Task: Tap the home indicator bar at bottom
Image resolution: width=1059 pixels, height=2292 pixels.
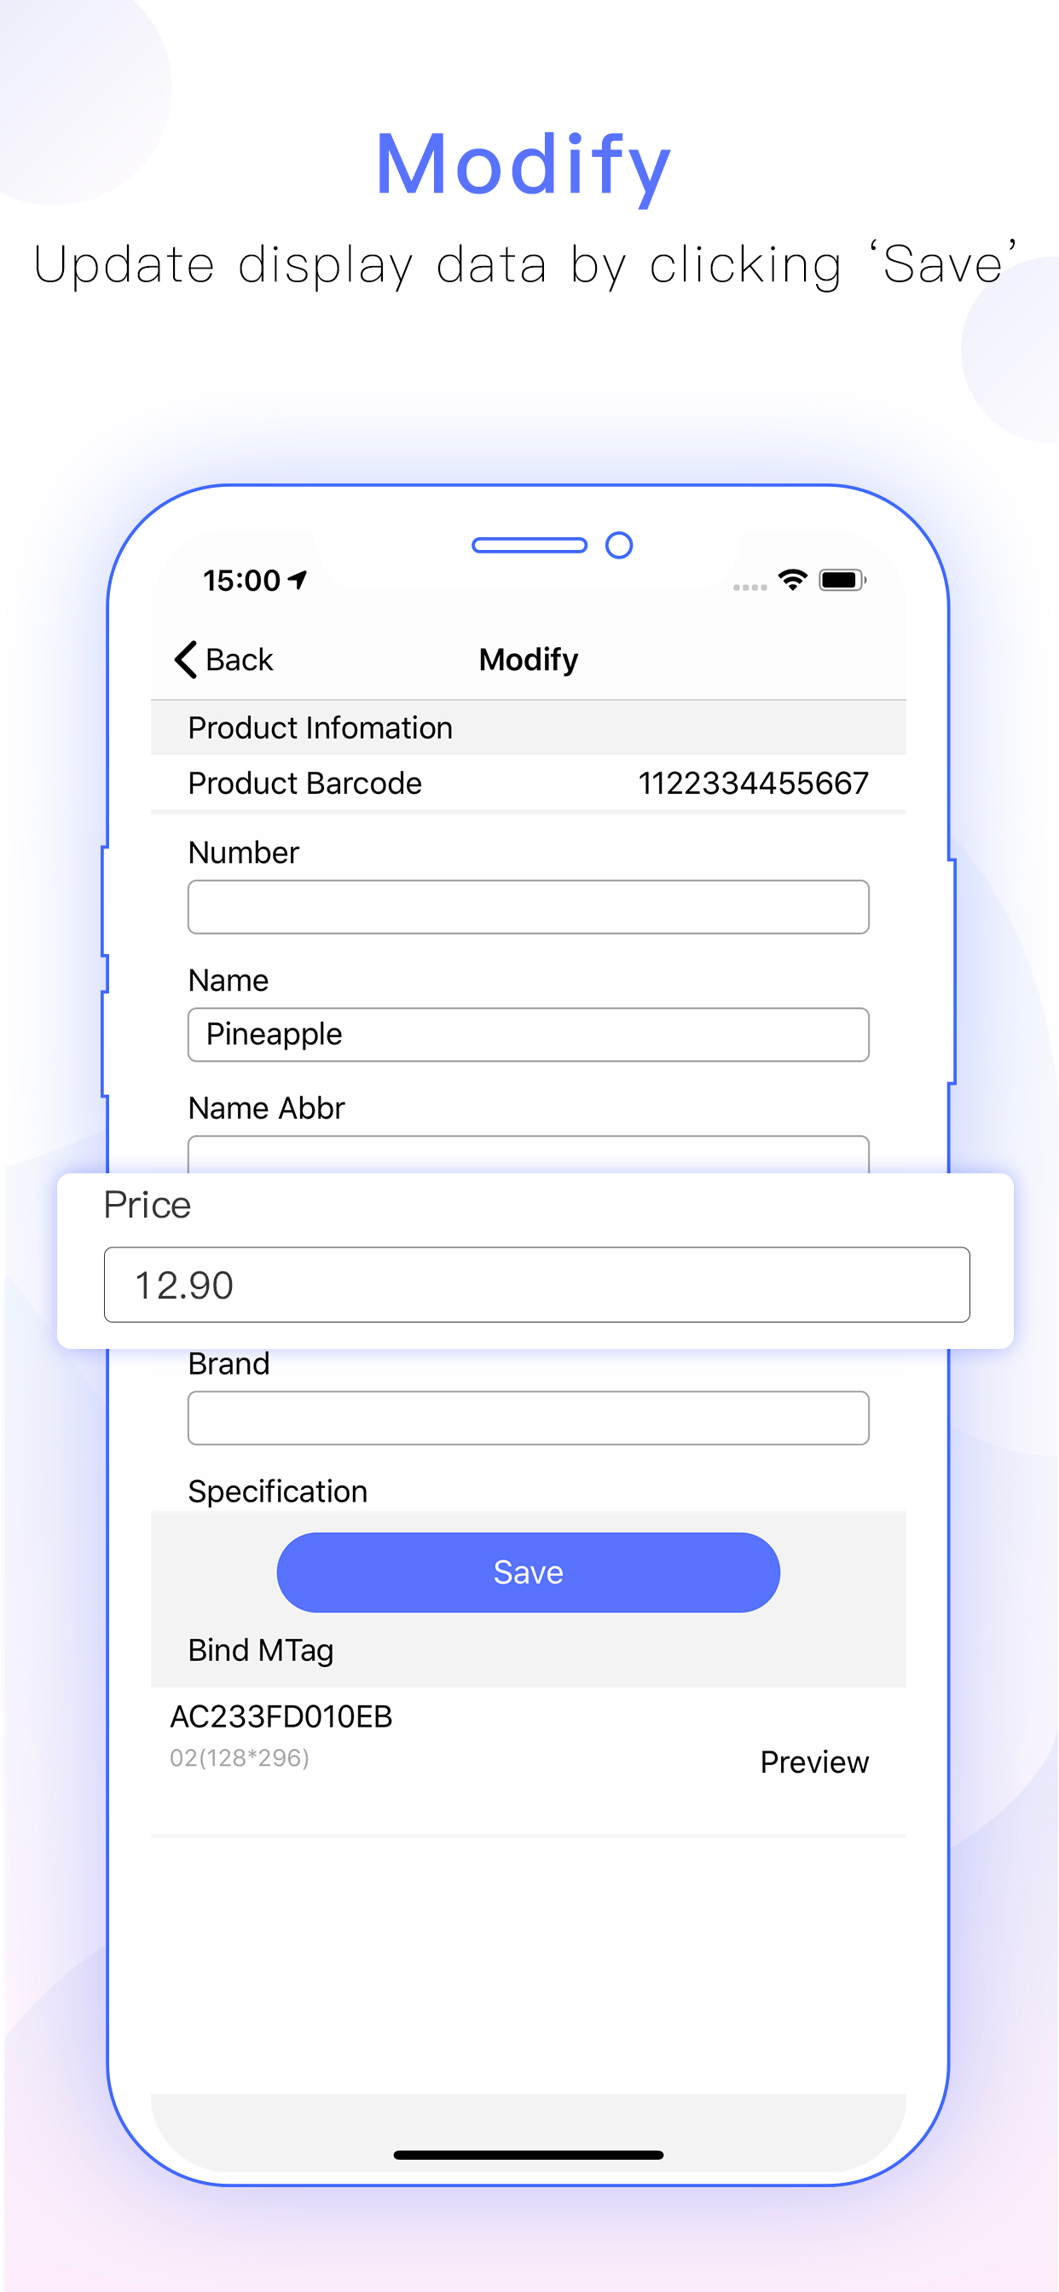Action: coord(529,2154)
